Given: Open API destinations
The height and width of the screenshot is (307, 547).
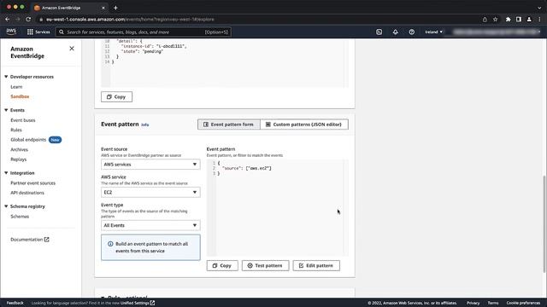Looking at the screenshot, I should click(x=27, y=193).
